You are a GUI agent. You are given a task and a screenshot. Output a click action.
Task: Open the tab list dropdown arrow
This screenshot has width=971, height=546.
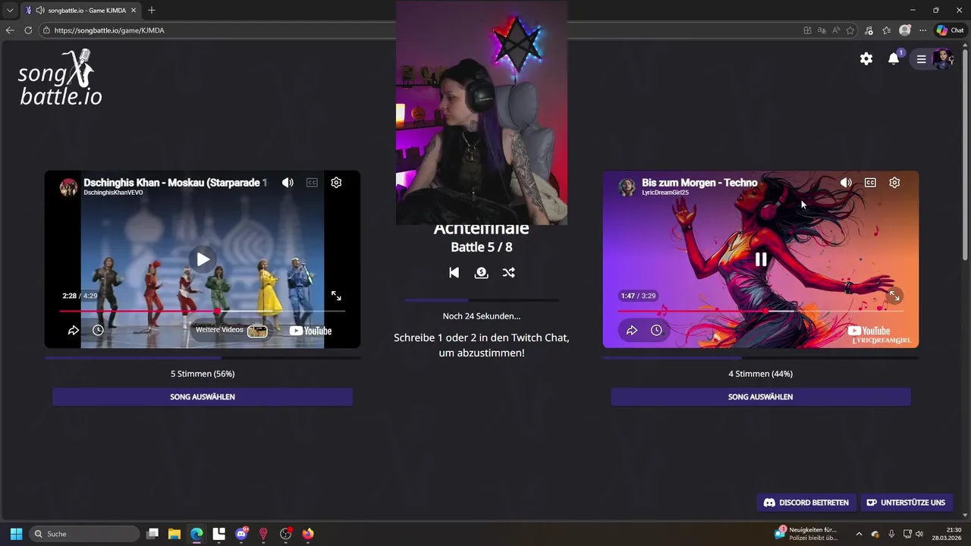point(10,10)
